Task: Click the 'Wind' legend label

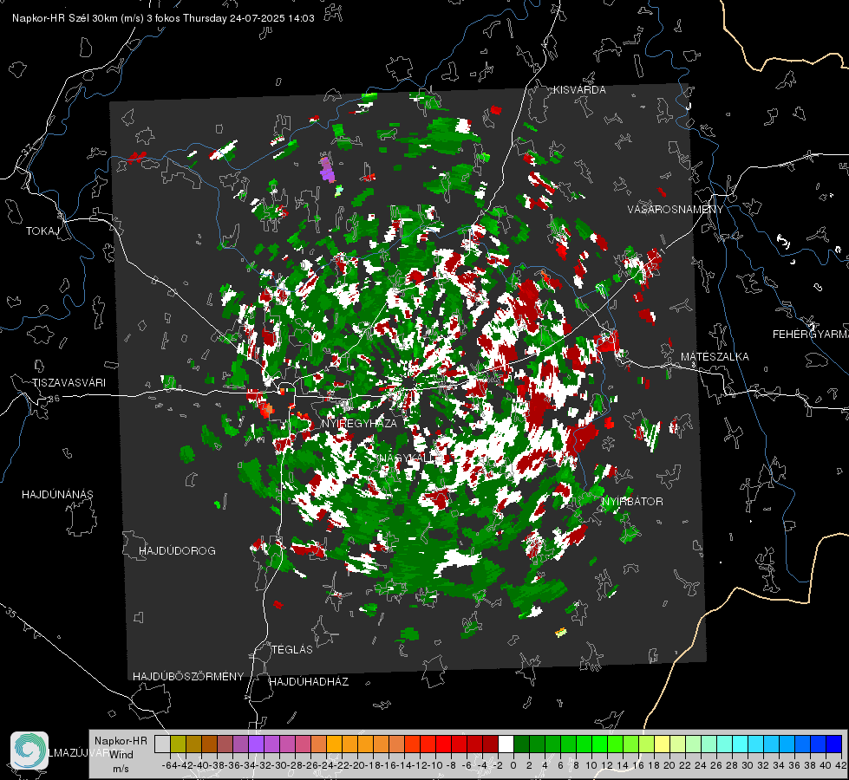Action: (x=121, y=755)
